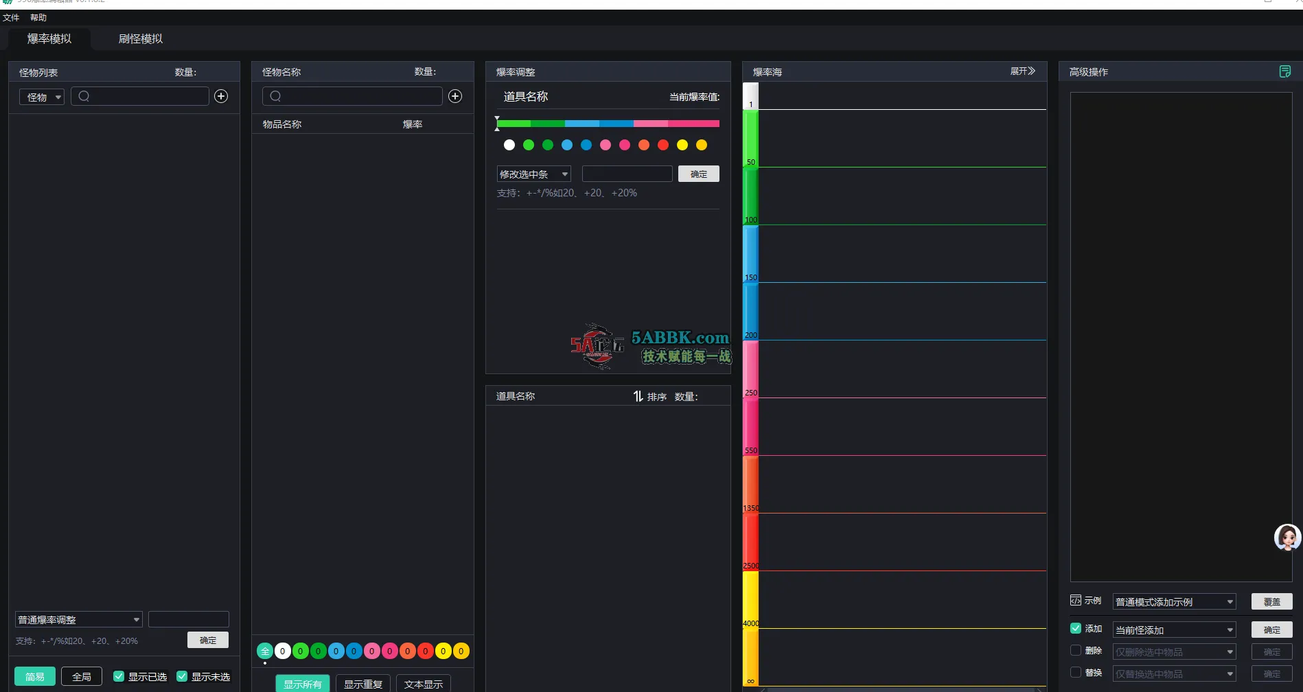Click the avatar assistant icon at right edge
Image resolution: width=1303 pixels, height=692 pixels.
pyautogui.click(x=1287, y=538)
